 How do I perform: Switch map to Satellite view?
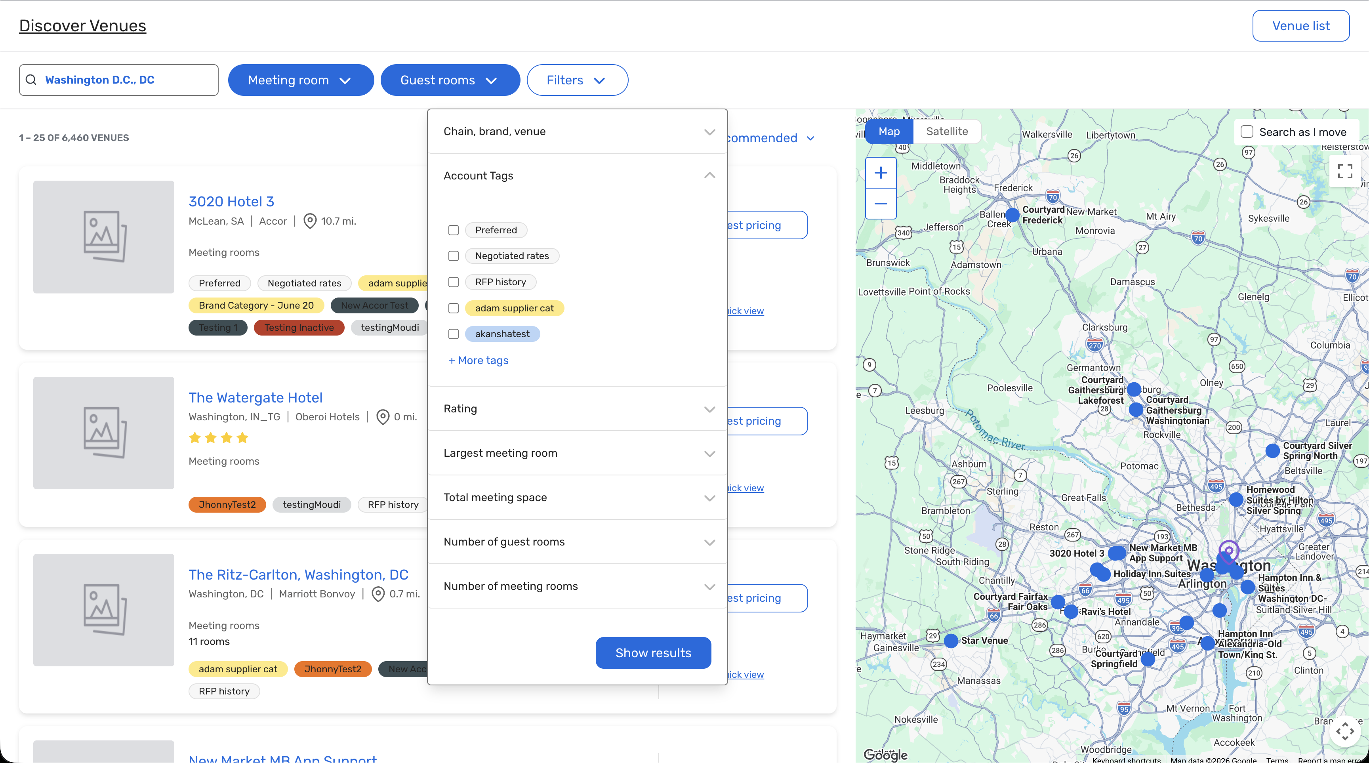946,131
